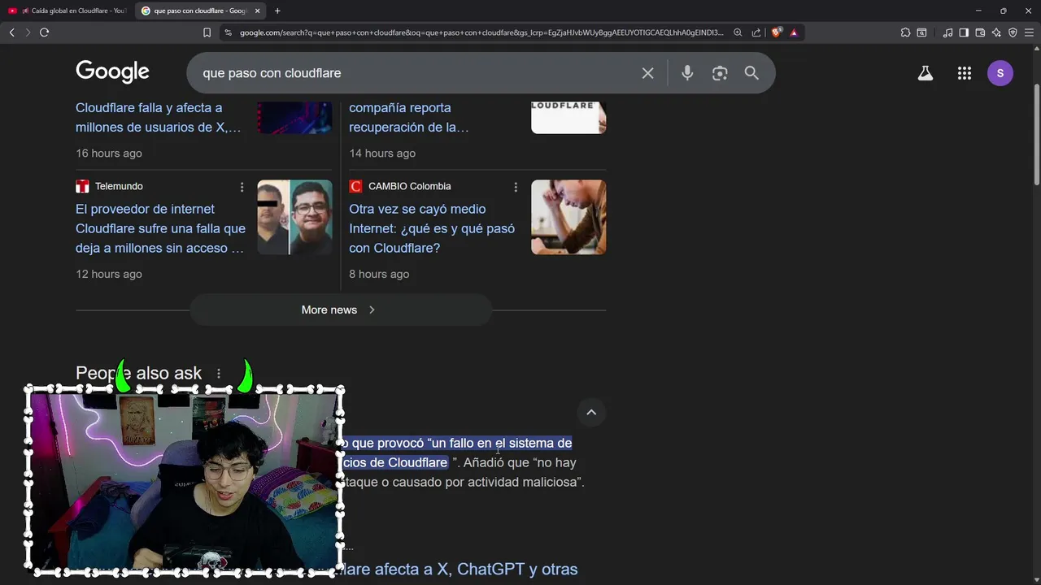Submit search with the magnifier icon
Image resolution: width=1041 pixels, height=585 pixels.
click(x=751, y=73)
